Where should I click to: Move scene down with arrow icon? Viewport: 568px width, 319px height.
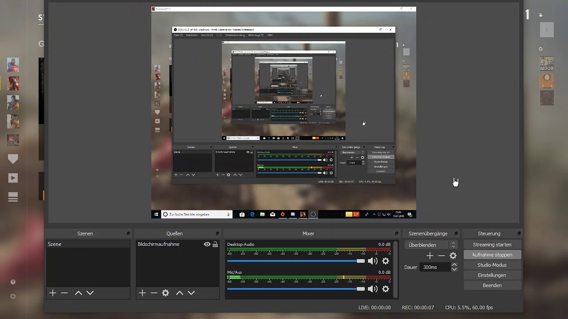[90, 293]
